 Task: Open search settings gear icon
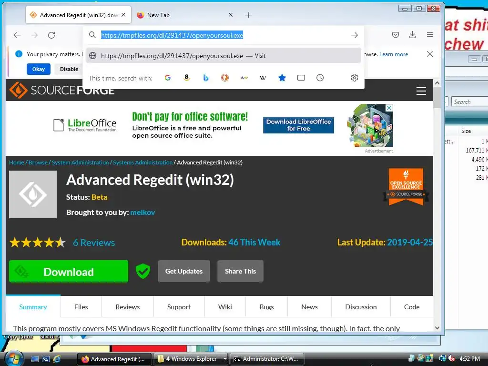(x=355, y=78)
